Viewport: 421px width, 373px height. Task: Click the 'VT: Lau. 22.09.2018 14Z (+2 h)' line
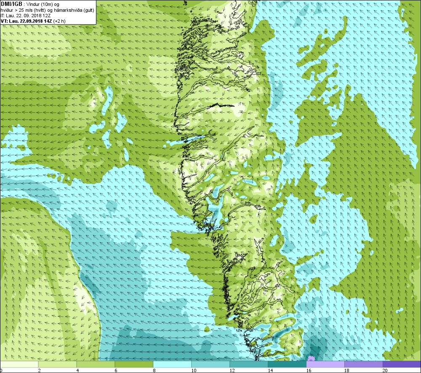[33, 21]
